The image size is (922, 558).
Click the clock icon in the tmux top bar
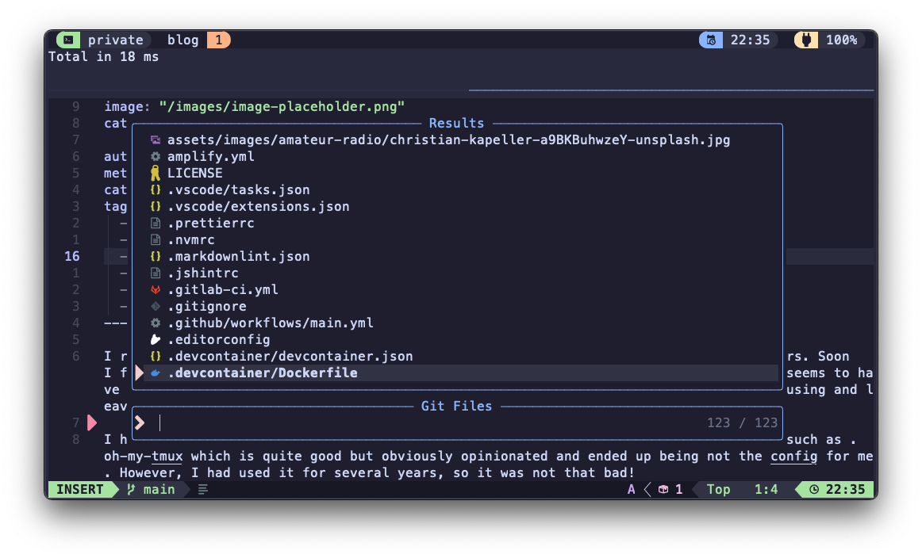click(711, 40)
